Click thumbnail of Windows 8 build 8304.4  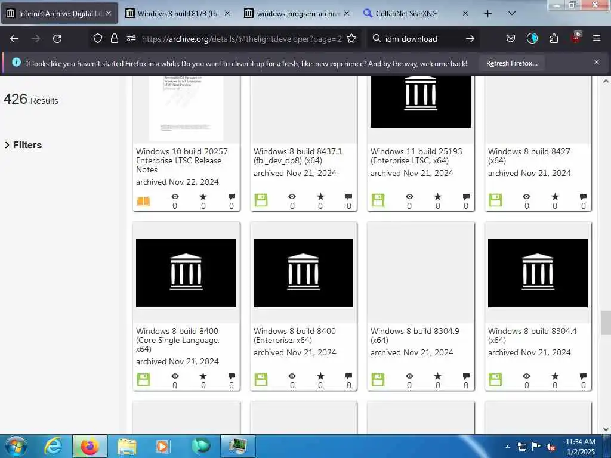coord(538,273)
